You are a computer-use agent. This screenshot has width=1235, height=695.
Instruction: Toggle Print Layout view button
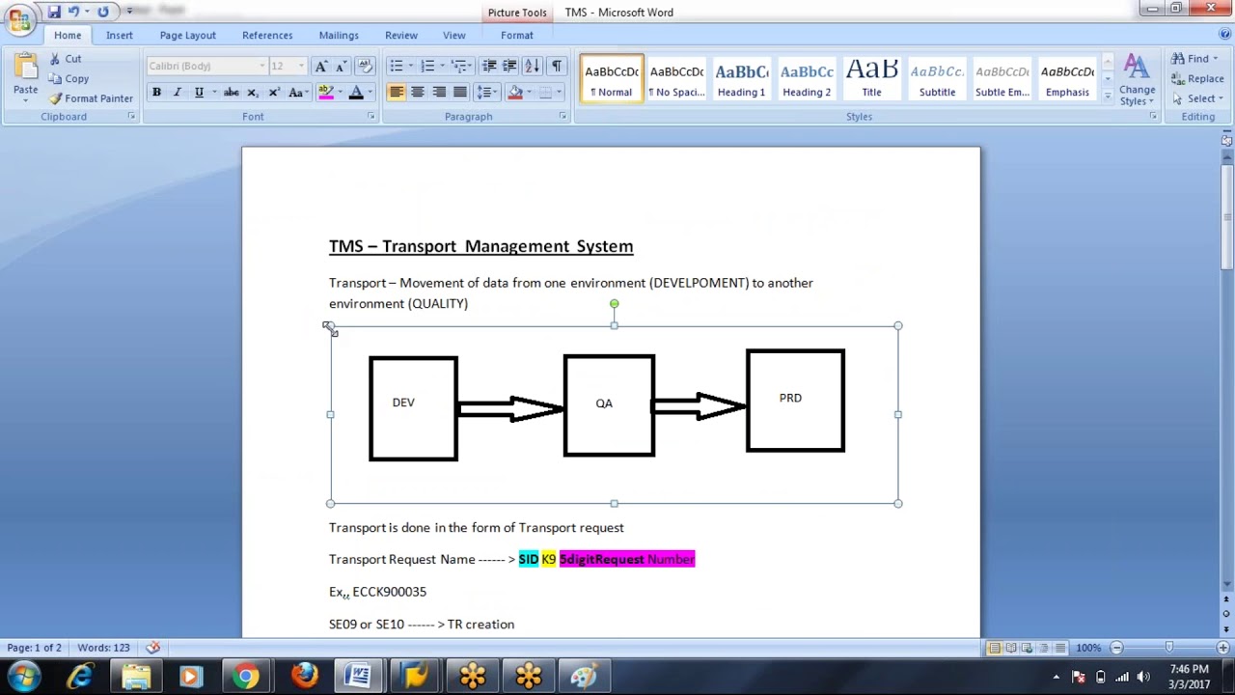[994, 648]
